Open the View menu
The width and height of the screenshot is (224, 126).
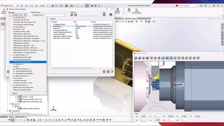26,6
